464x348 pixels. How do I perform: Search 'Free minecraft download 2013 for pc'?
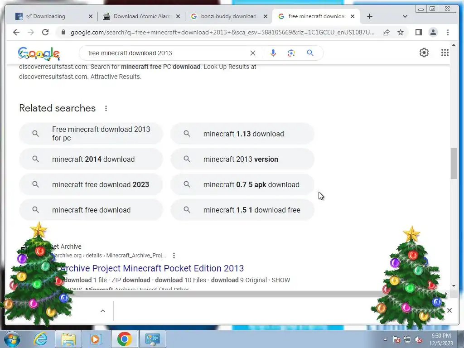point(91,134)
